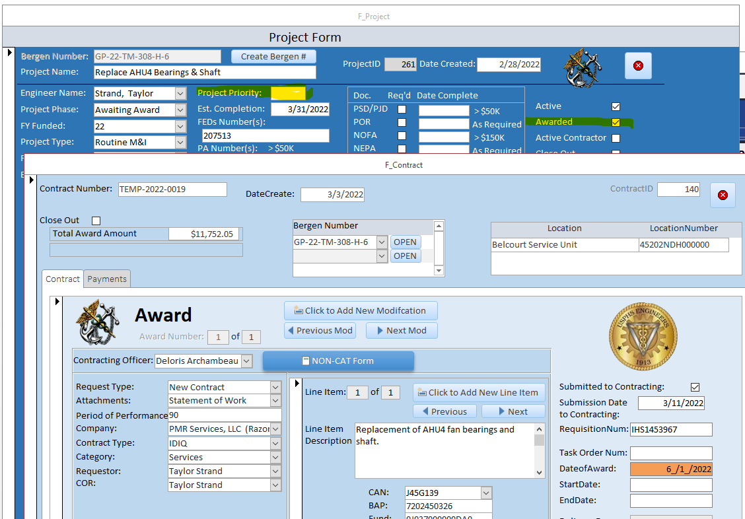The height and width of the screenshot is (519, 745).
Task: Open the NON-CAT Form
Action: click(x=338, y=361)
